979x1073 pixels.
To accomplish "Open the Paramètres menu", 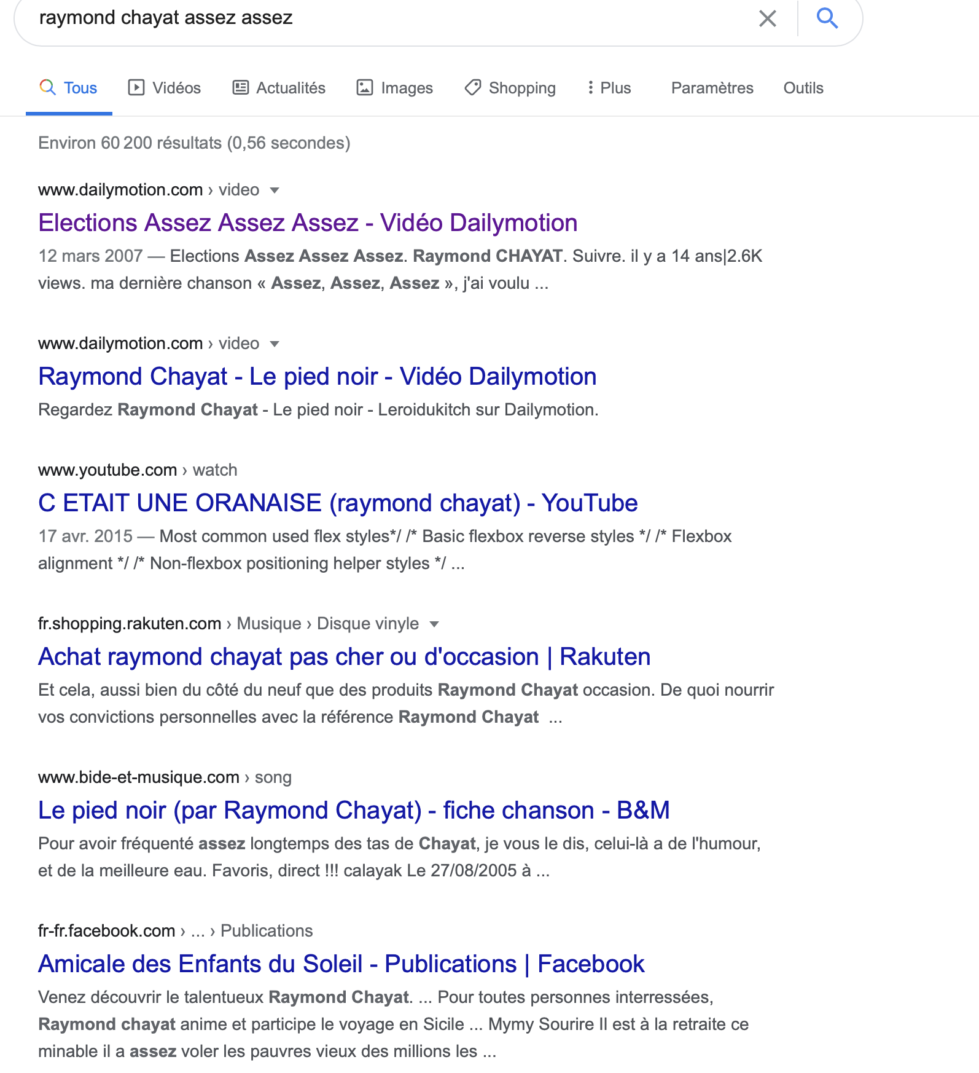I will pos(712,88).
